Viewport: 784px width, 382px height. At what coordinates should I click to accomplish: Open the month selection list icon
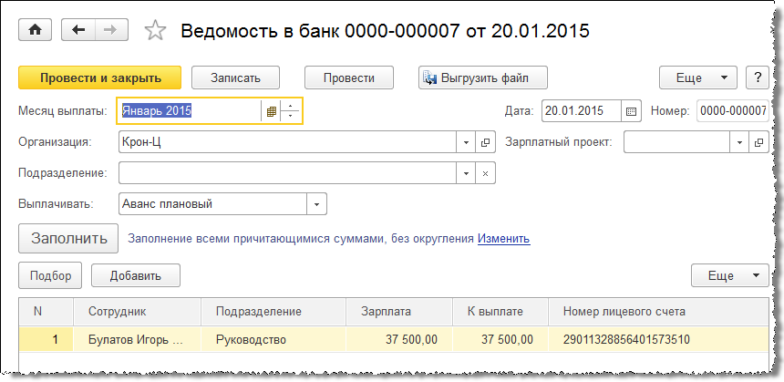(x=270, y=111)
